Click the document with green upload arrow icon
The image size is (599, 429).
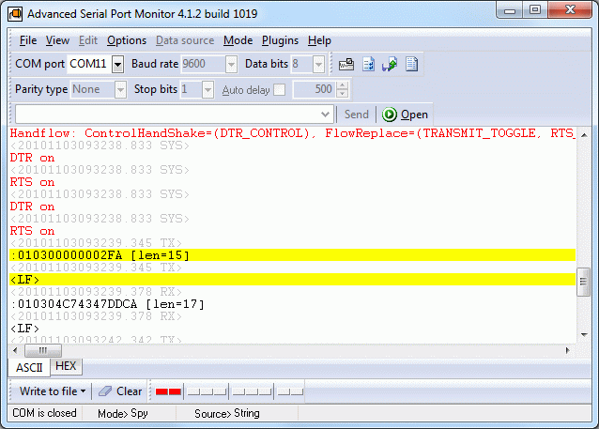point(390,64)
